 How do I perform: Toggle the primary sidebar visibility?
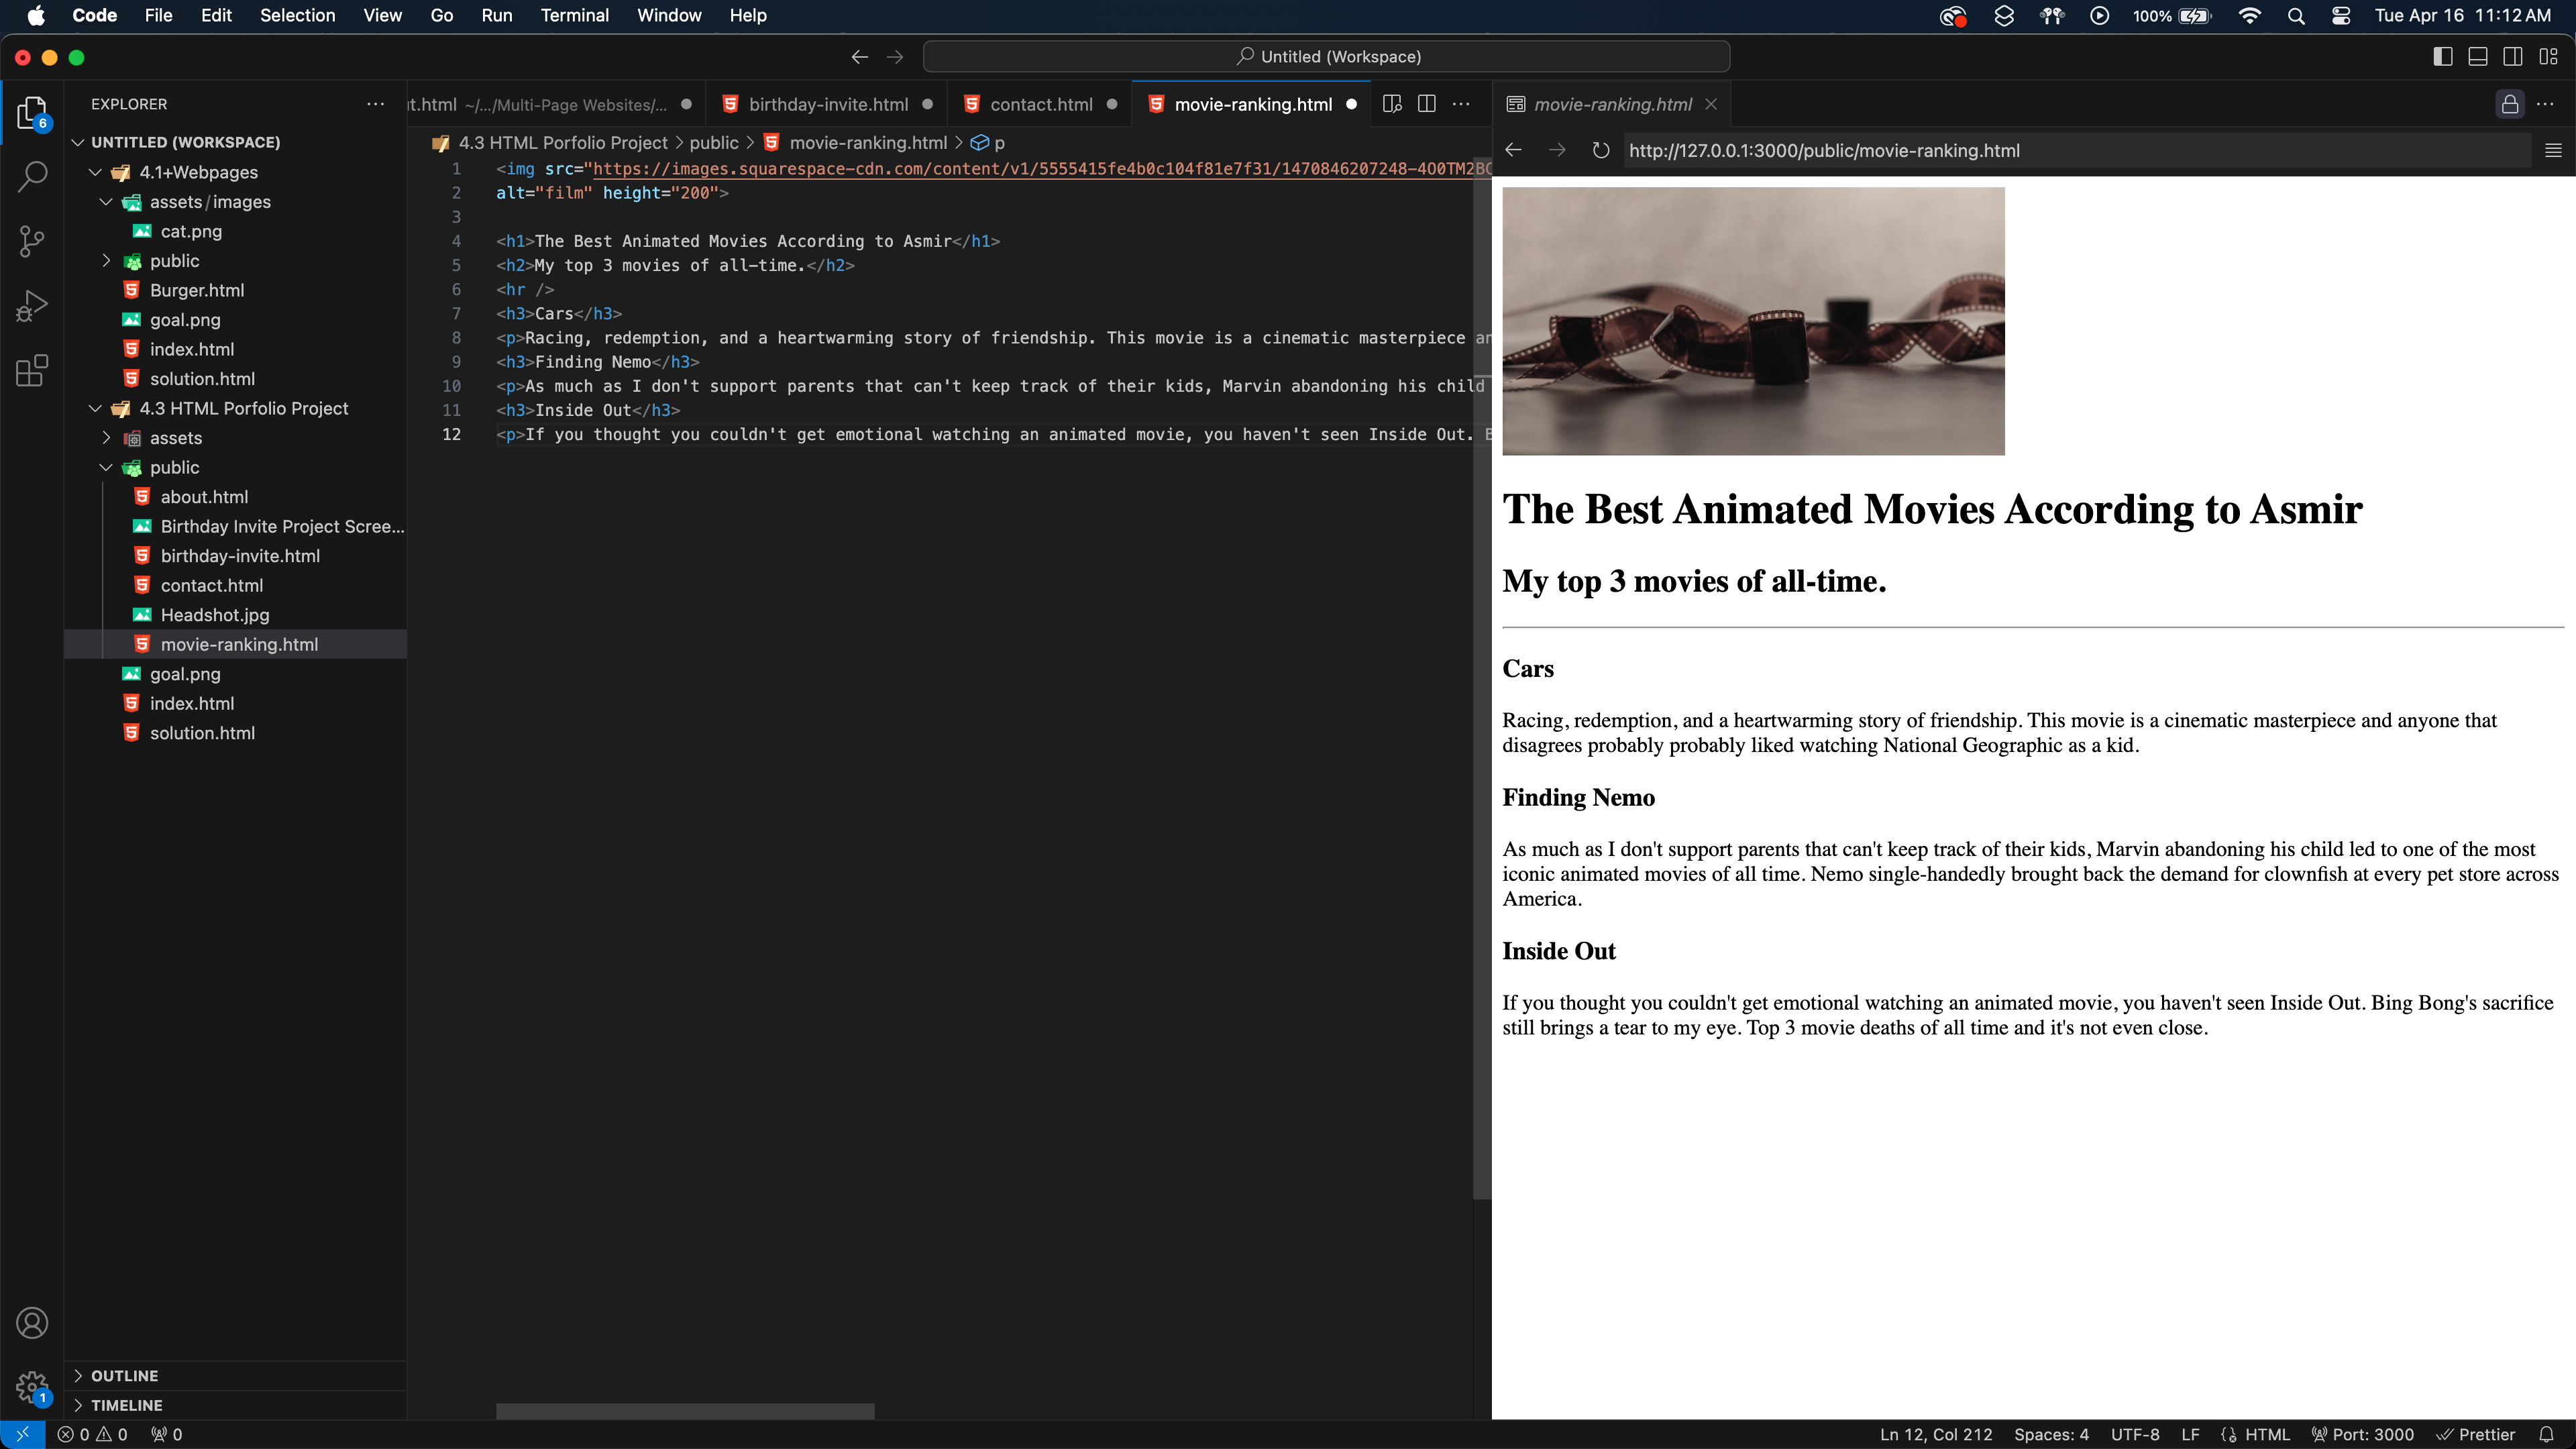coord(2442,56)
